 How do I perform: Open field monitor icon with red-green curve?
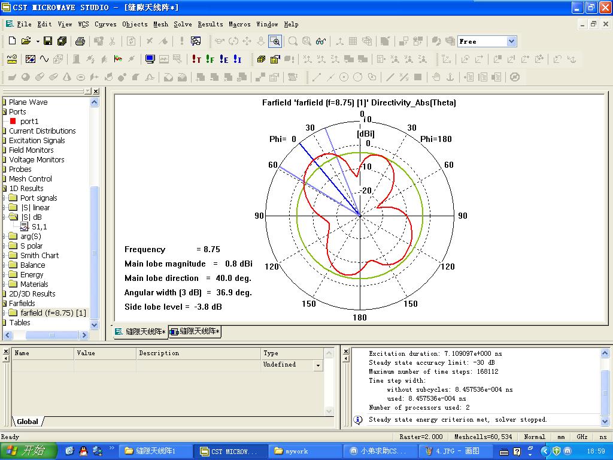pos(118,59)
